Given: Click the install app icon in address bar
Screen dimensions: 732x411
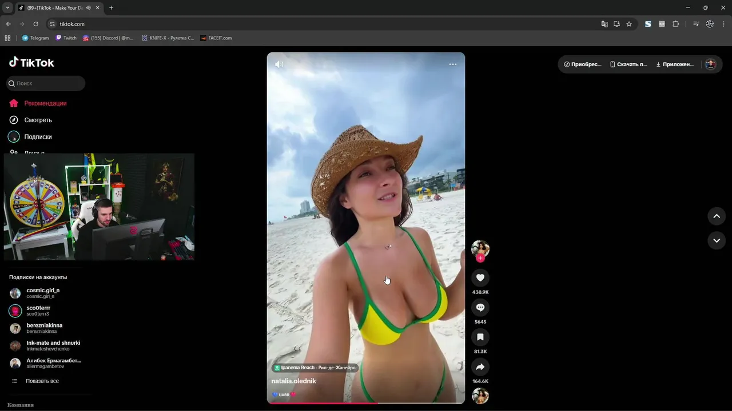Looking at the screenshot, I should tap(616, 24).
